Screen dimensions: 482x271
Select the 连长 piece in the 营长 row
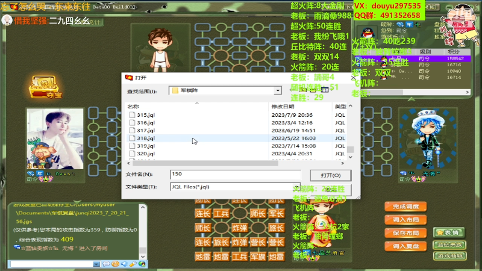click(202, 243)
